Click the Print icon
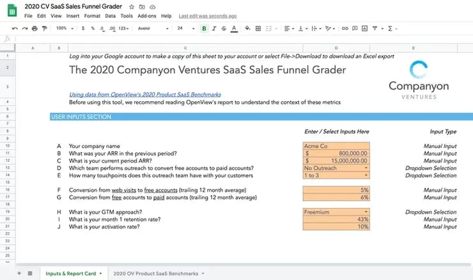The width and height of the screenshot is (473, 280). coord(35,28)
